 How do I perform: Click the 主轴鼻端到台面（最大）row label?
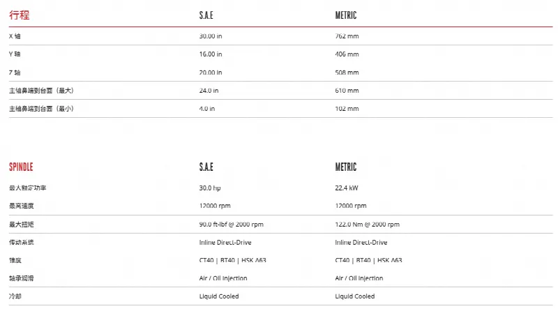click(x=41, y=91)
